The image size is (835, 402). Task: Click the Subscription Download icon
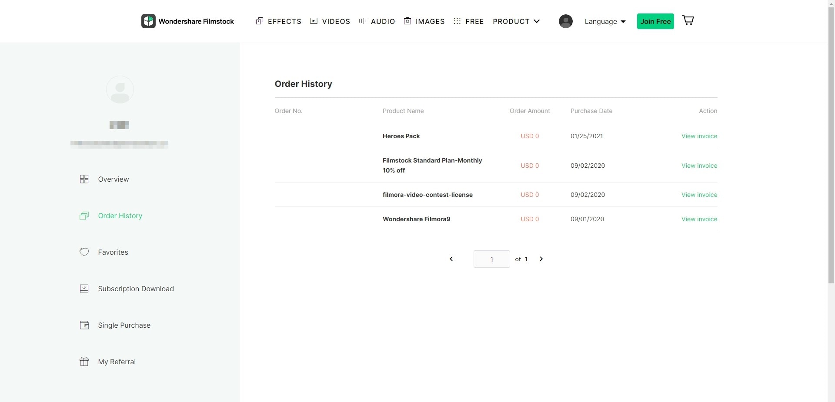point(84,289)
